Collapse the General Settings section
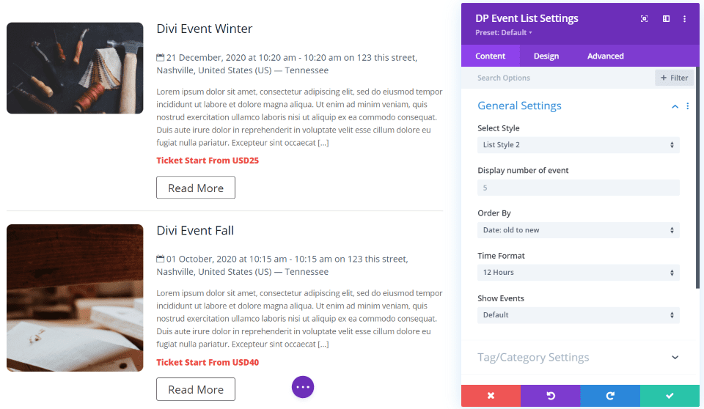Image resolution: width=704 pixels, height=409 pixels. (x=675, y=106)
